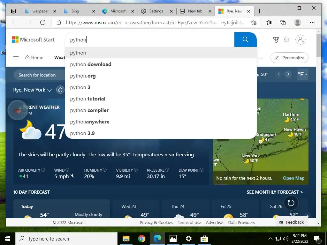The height and width of the screenshot is (245, 327).
Task: Open Edge profile avatar
Action: 297,22
